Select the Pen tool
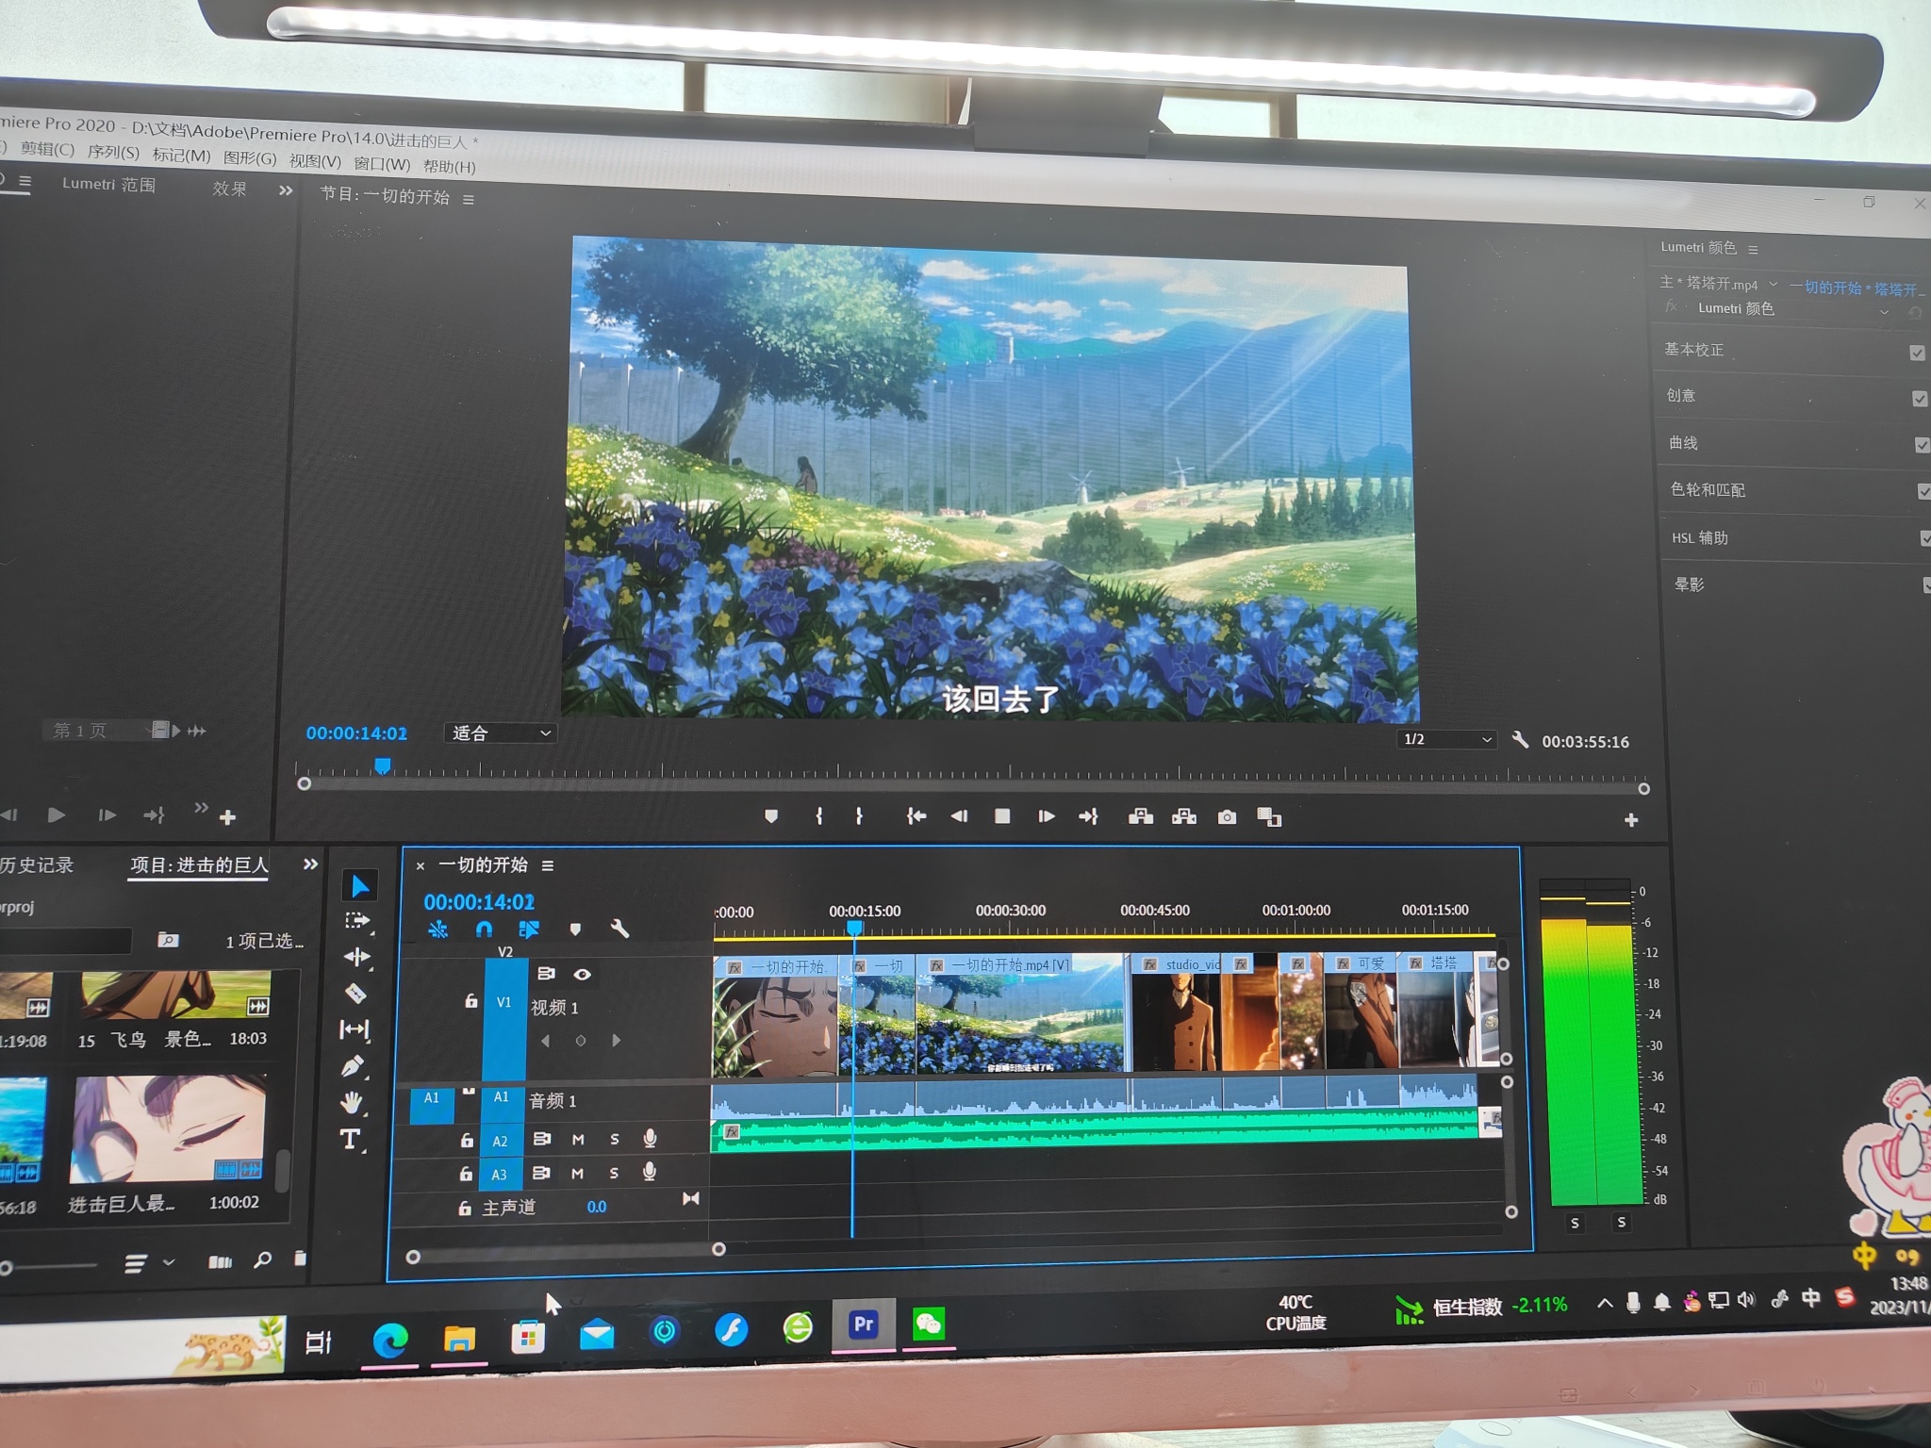Image resolution: width=1931 pixels, height=1448 pixels. click(x=353, y=1066)
